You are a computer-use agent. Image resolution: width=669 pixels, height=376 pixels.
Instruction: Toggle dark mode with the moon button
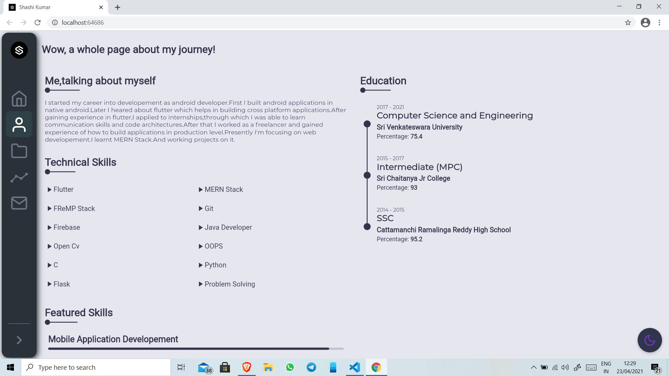[x=649, y=340]
